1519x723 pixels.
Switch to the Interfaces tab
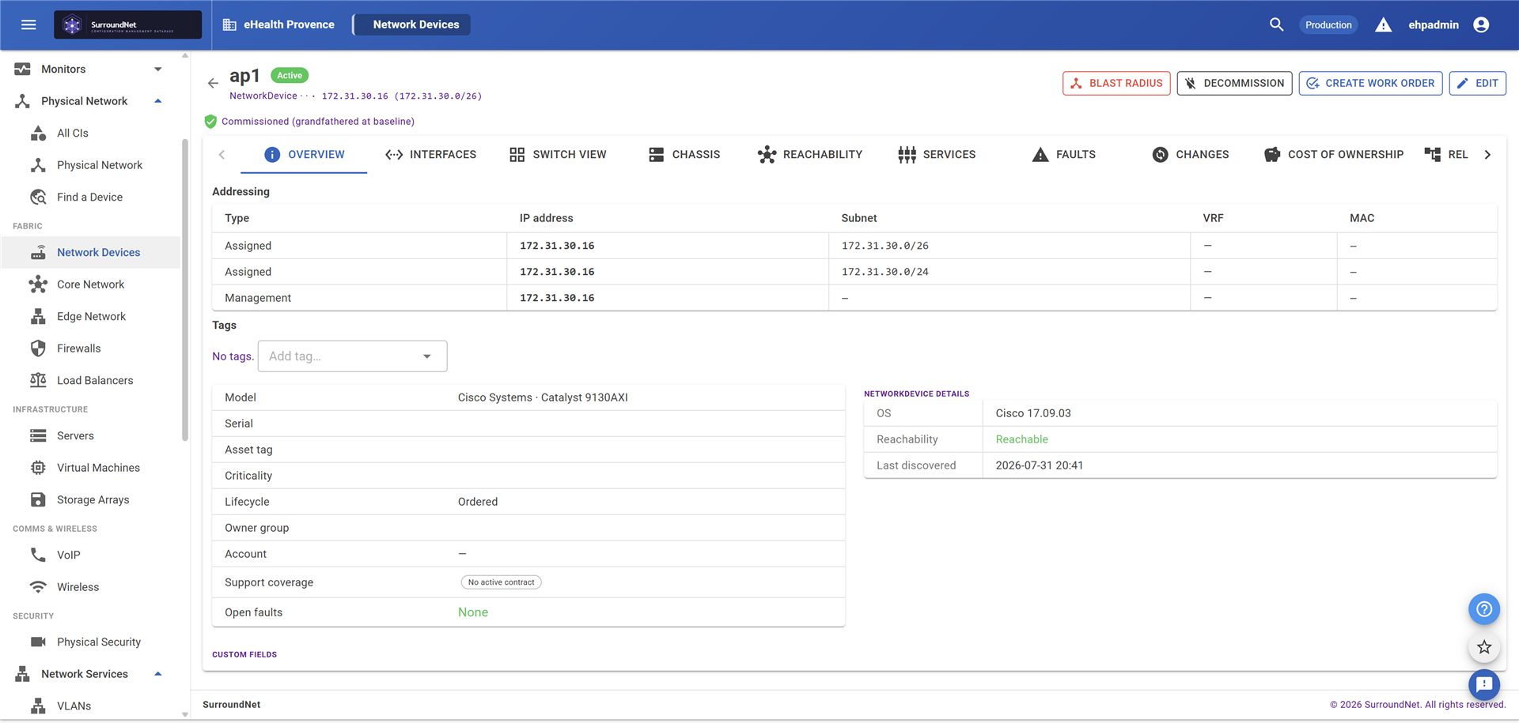pyautogui.click(x=430, y=155)
